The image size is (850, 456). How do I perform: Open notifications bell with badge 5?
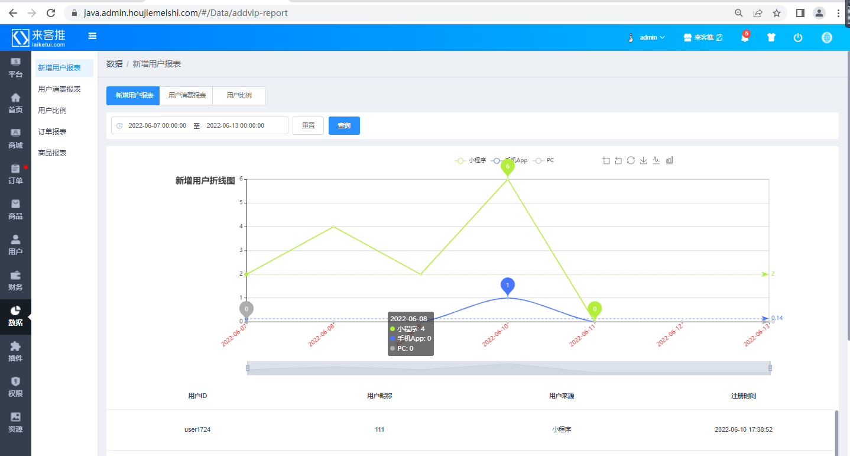pyautogui.click(x=745, y=37)
